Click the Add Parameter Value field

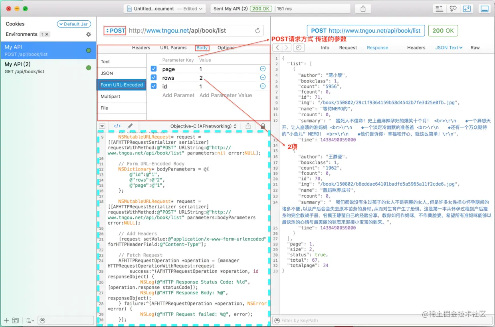click(226, 95)
